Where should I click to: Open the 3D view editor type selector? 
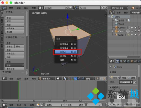pyautogui.click(x=4, y=79)
